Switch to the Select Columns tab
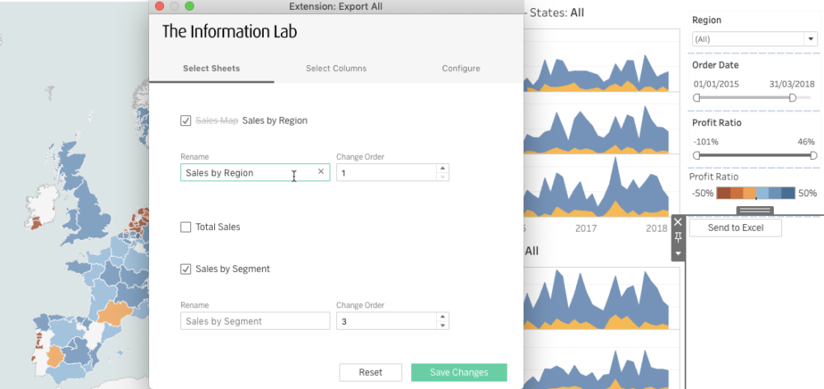This screenshot has height=389, width=824. tap(336, 68)
